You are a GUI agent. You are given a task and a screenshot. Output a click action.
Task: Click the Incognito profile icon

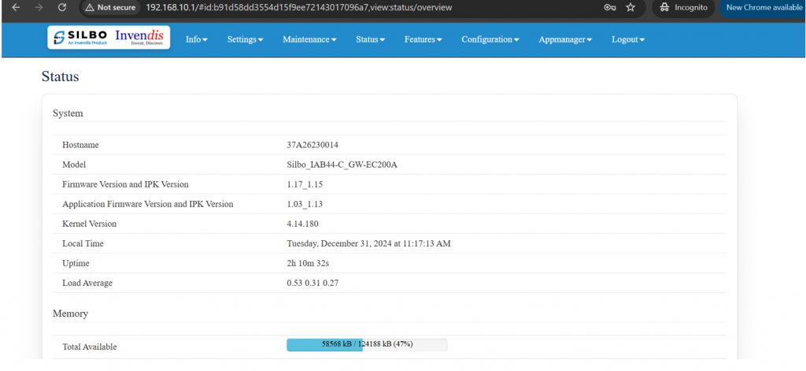coord(683,7)
